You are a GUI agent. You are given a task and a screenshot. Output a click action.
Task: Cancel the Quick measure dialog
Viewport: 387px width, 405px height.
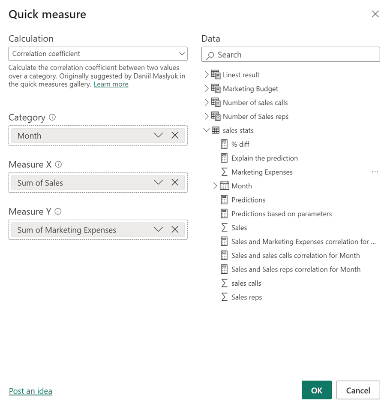tap(358, 390)
